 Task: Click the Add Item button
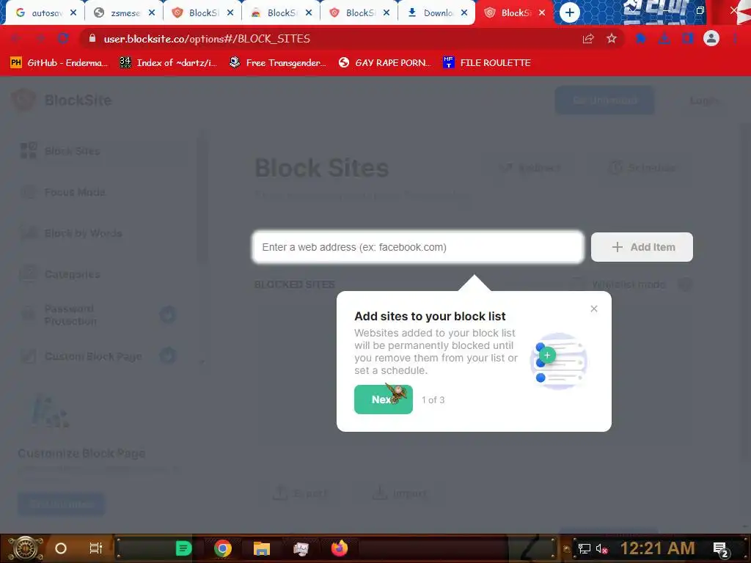click(x=642, y=247)
